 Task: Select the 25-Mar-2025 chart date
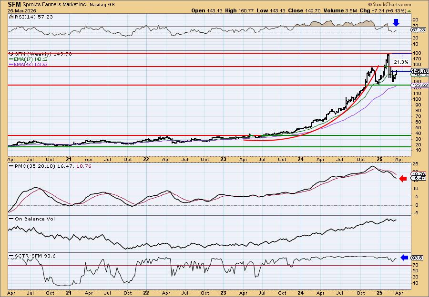coord(22,10)
